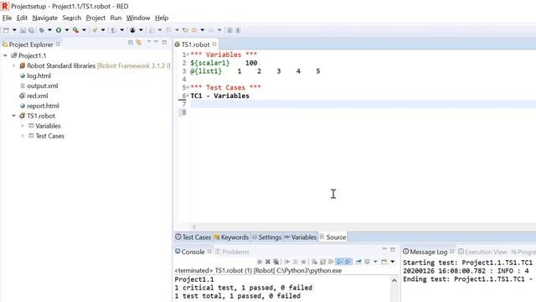
Task: Expand the Test Cases tree node
Action: (23, 136)
